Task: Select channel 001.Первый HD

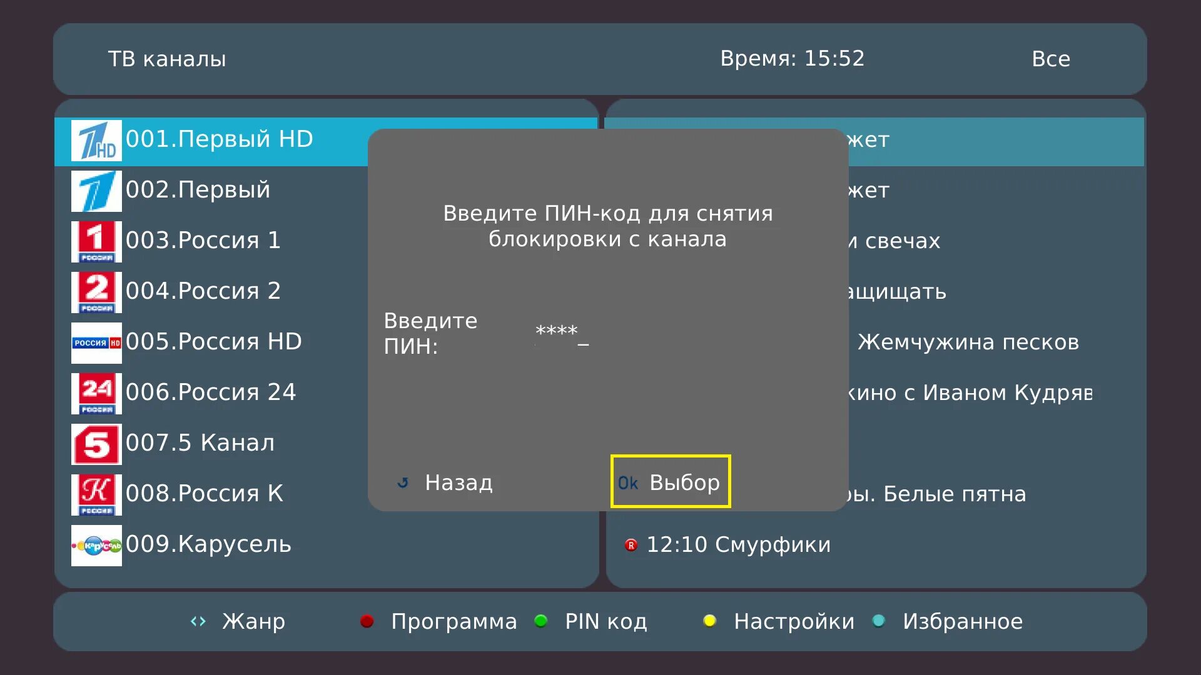Action: 219,139
